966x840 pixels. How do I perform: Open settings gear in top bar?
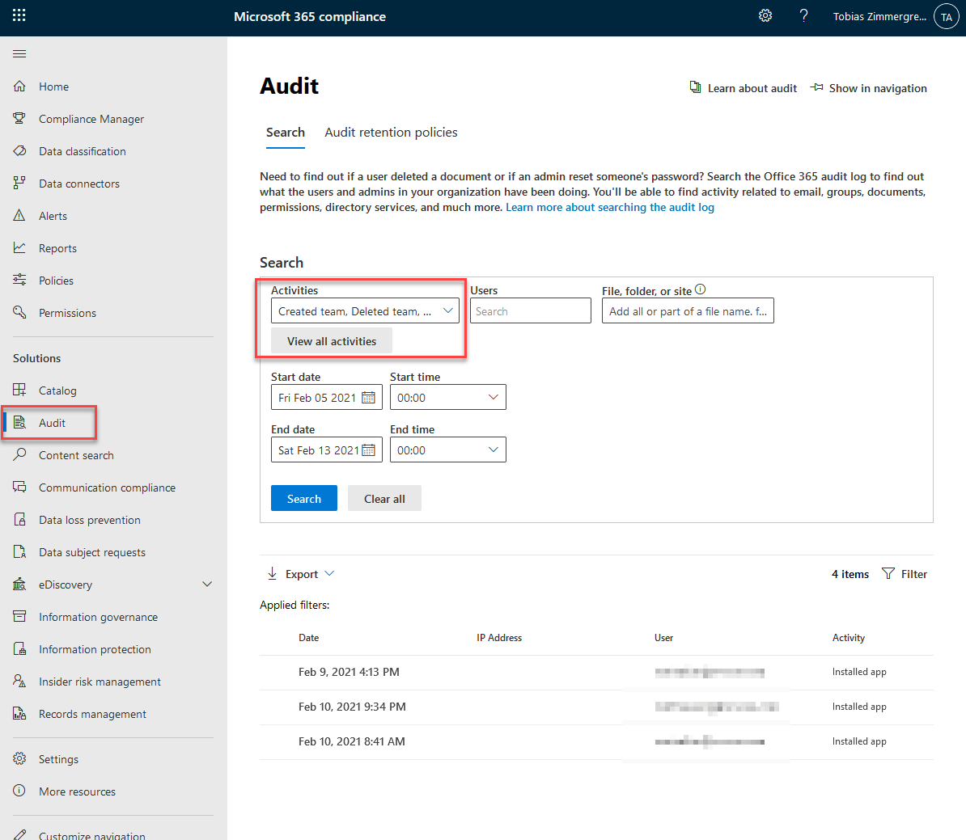[x=765, y=16]
